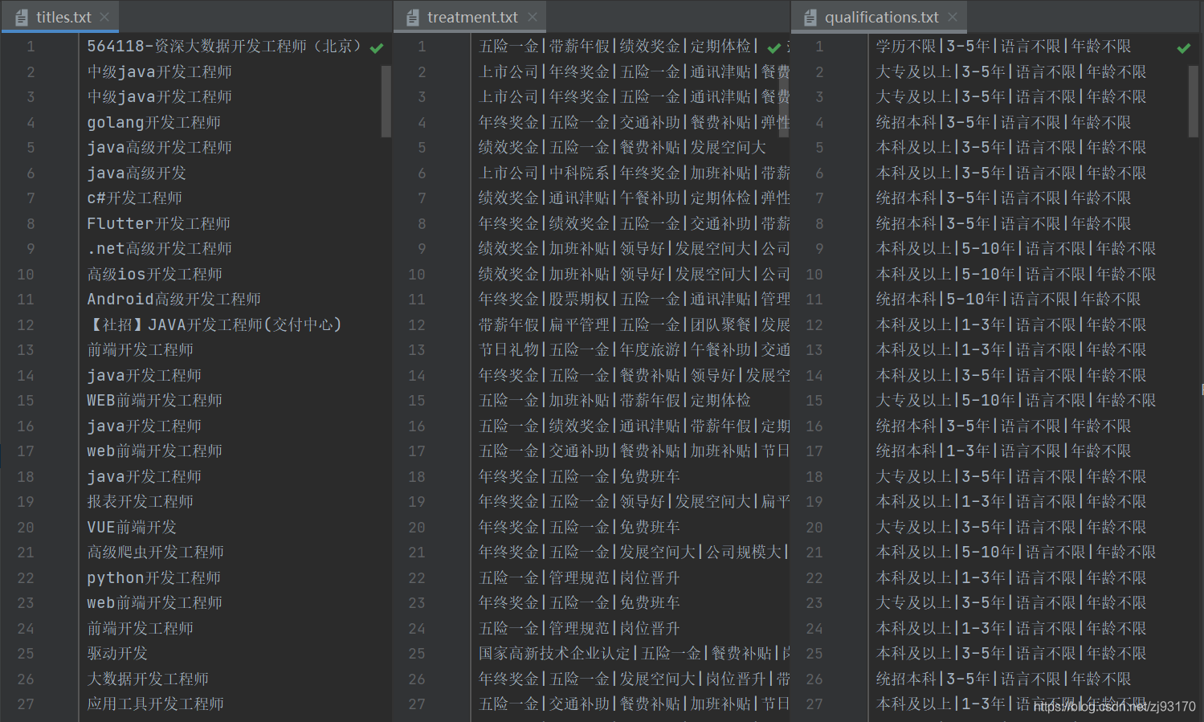Click treatment line 18 '年终奖金|五险一金|免费班车'

coord(579,476)
